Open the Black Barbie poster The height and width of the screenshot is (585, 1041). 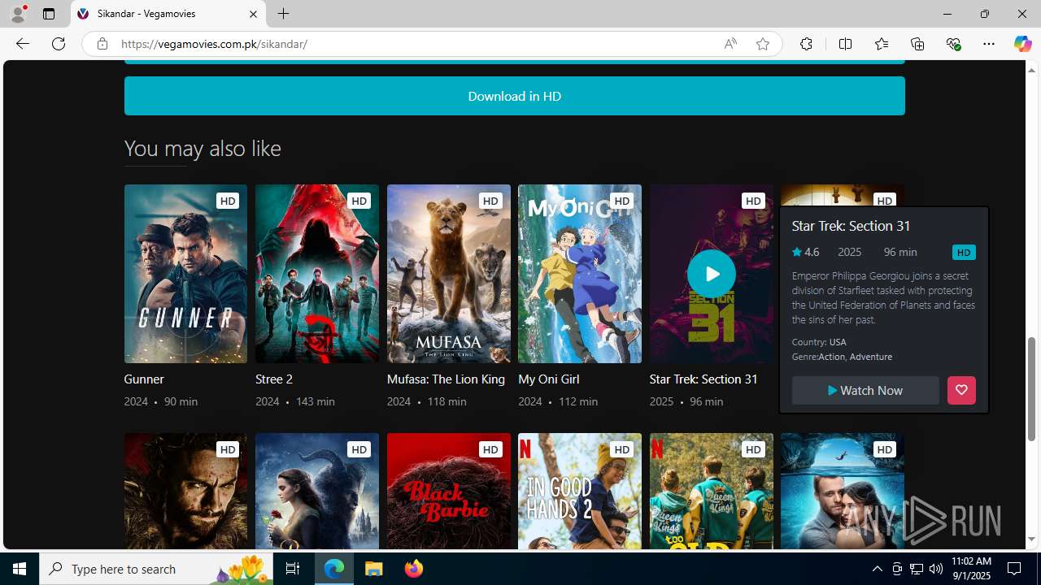coord(449,492)
